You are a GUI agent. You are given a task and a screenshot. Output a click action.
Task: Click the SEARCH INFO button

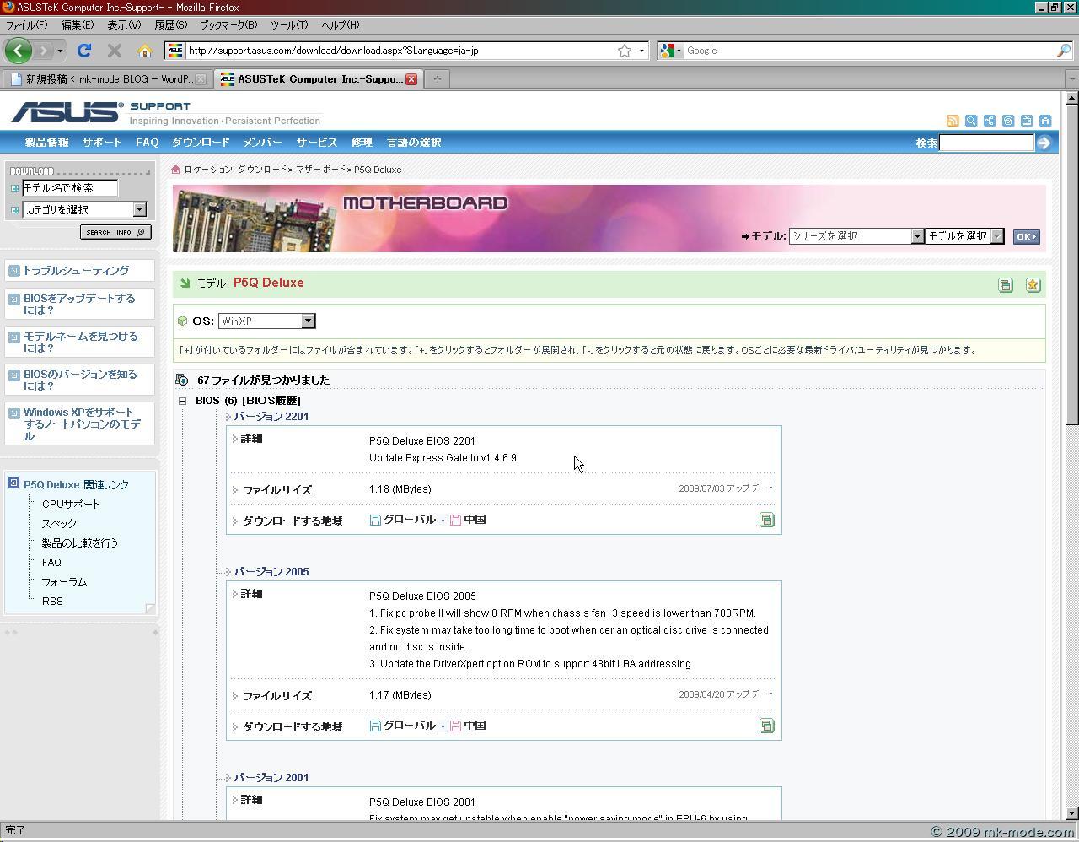115,232
